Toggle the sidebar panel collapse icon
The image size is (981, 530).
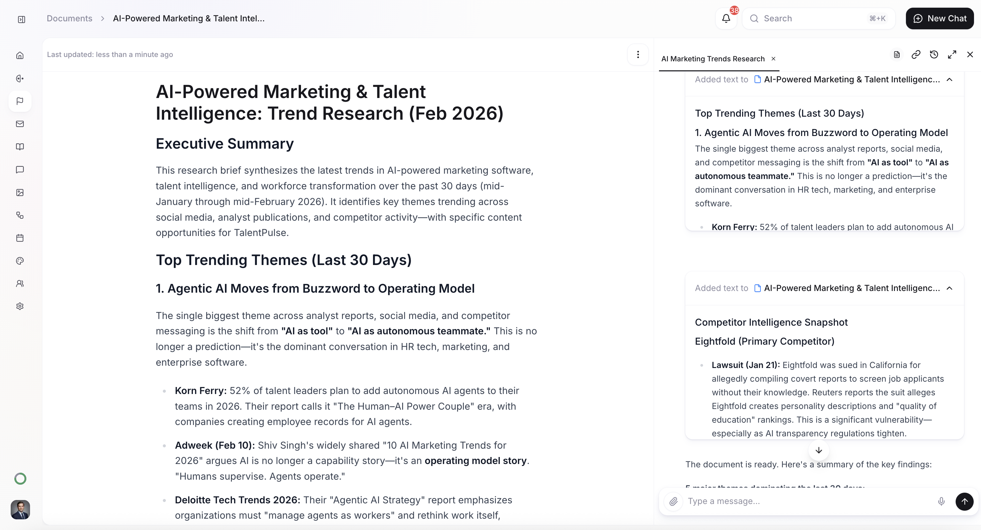[21, 19]
